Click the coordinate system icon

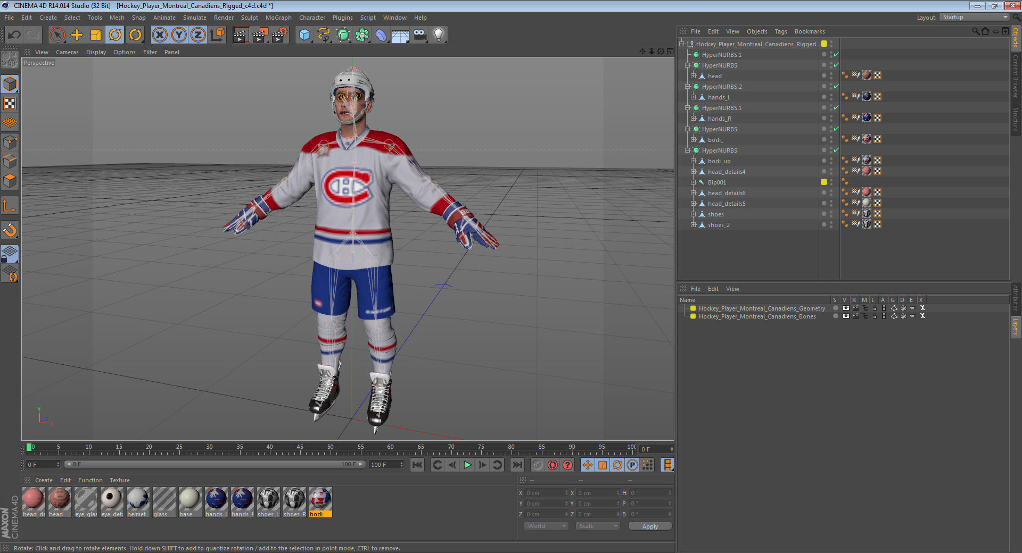(217, 35)
